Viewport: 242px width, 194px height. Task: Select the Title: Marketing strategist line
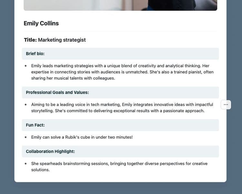tap(55, 40)
